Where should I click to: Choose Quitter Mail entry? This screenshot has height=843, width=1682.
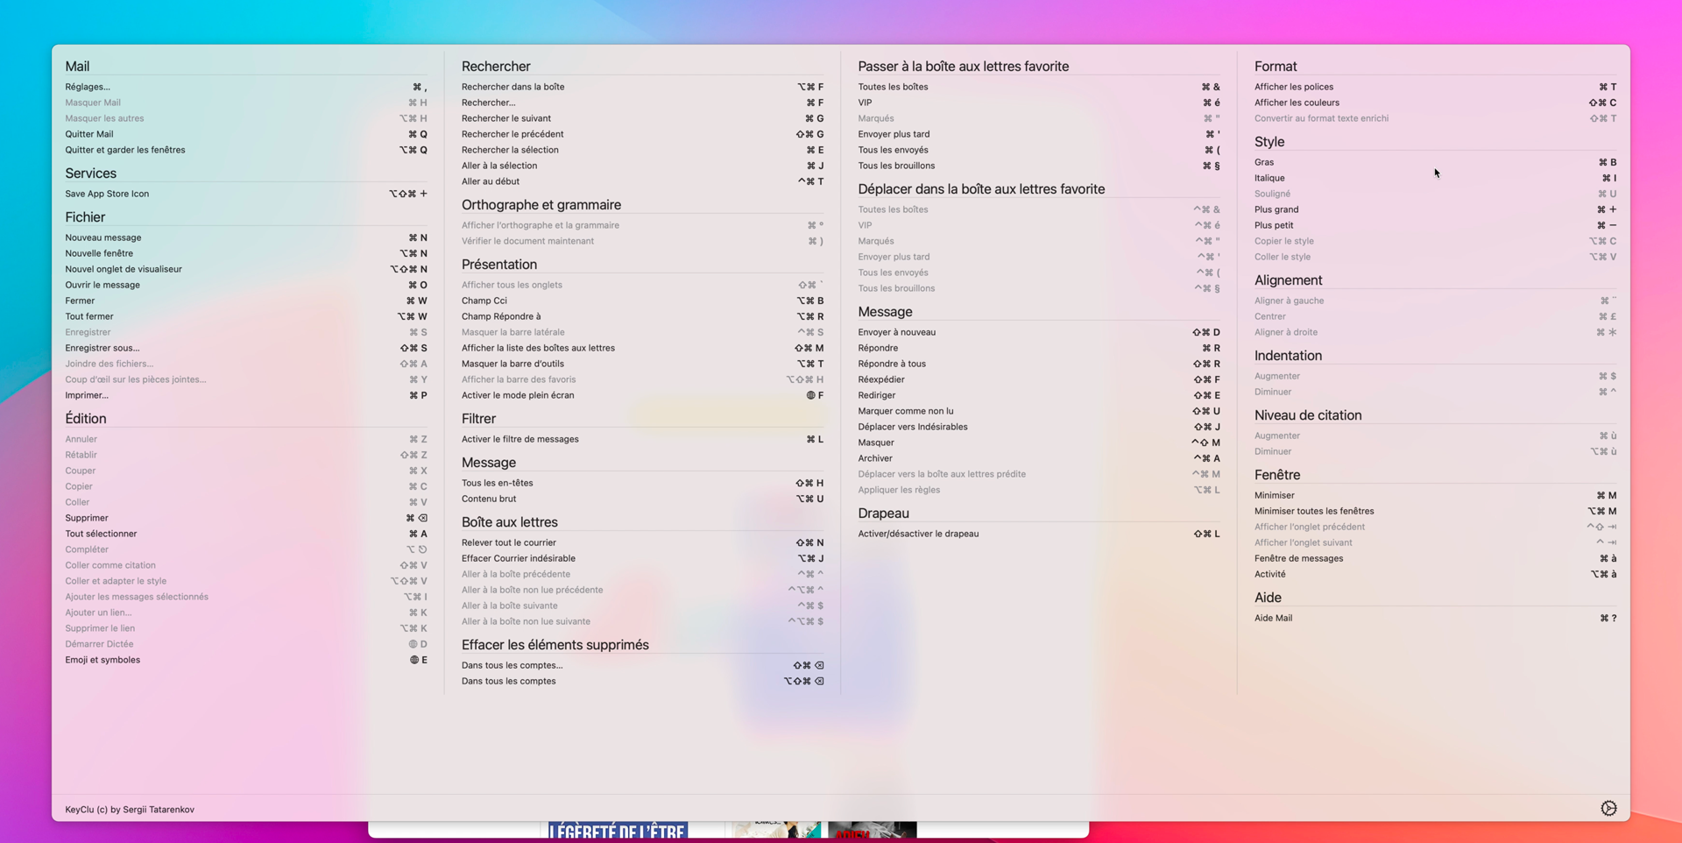point(246,134)
